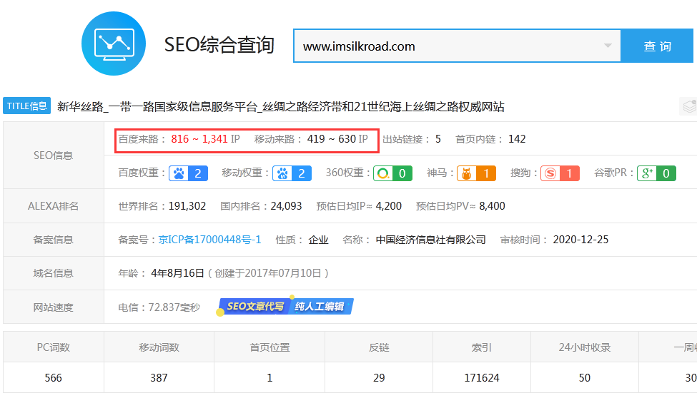This screenshot has height=398, width=697.
Task: Click the SEO信息 row label
Action: pyautogui.click(x=54, y=155)
